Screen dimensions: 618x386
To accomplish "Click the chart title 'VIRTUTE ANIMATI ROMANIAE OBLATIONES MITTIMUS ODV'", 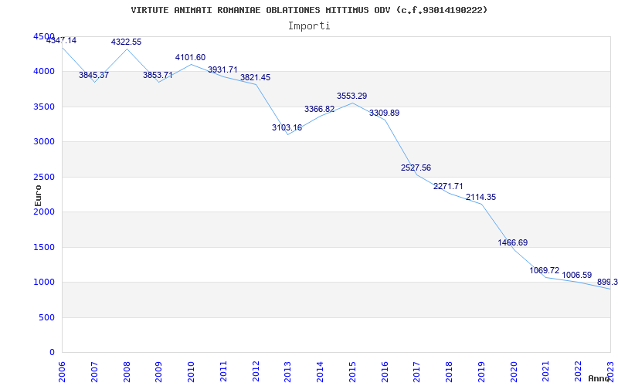I will click(260, 10).
